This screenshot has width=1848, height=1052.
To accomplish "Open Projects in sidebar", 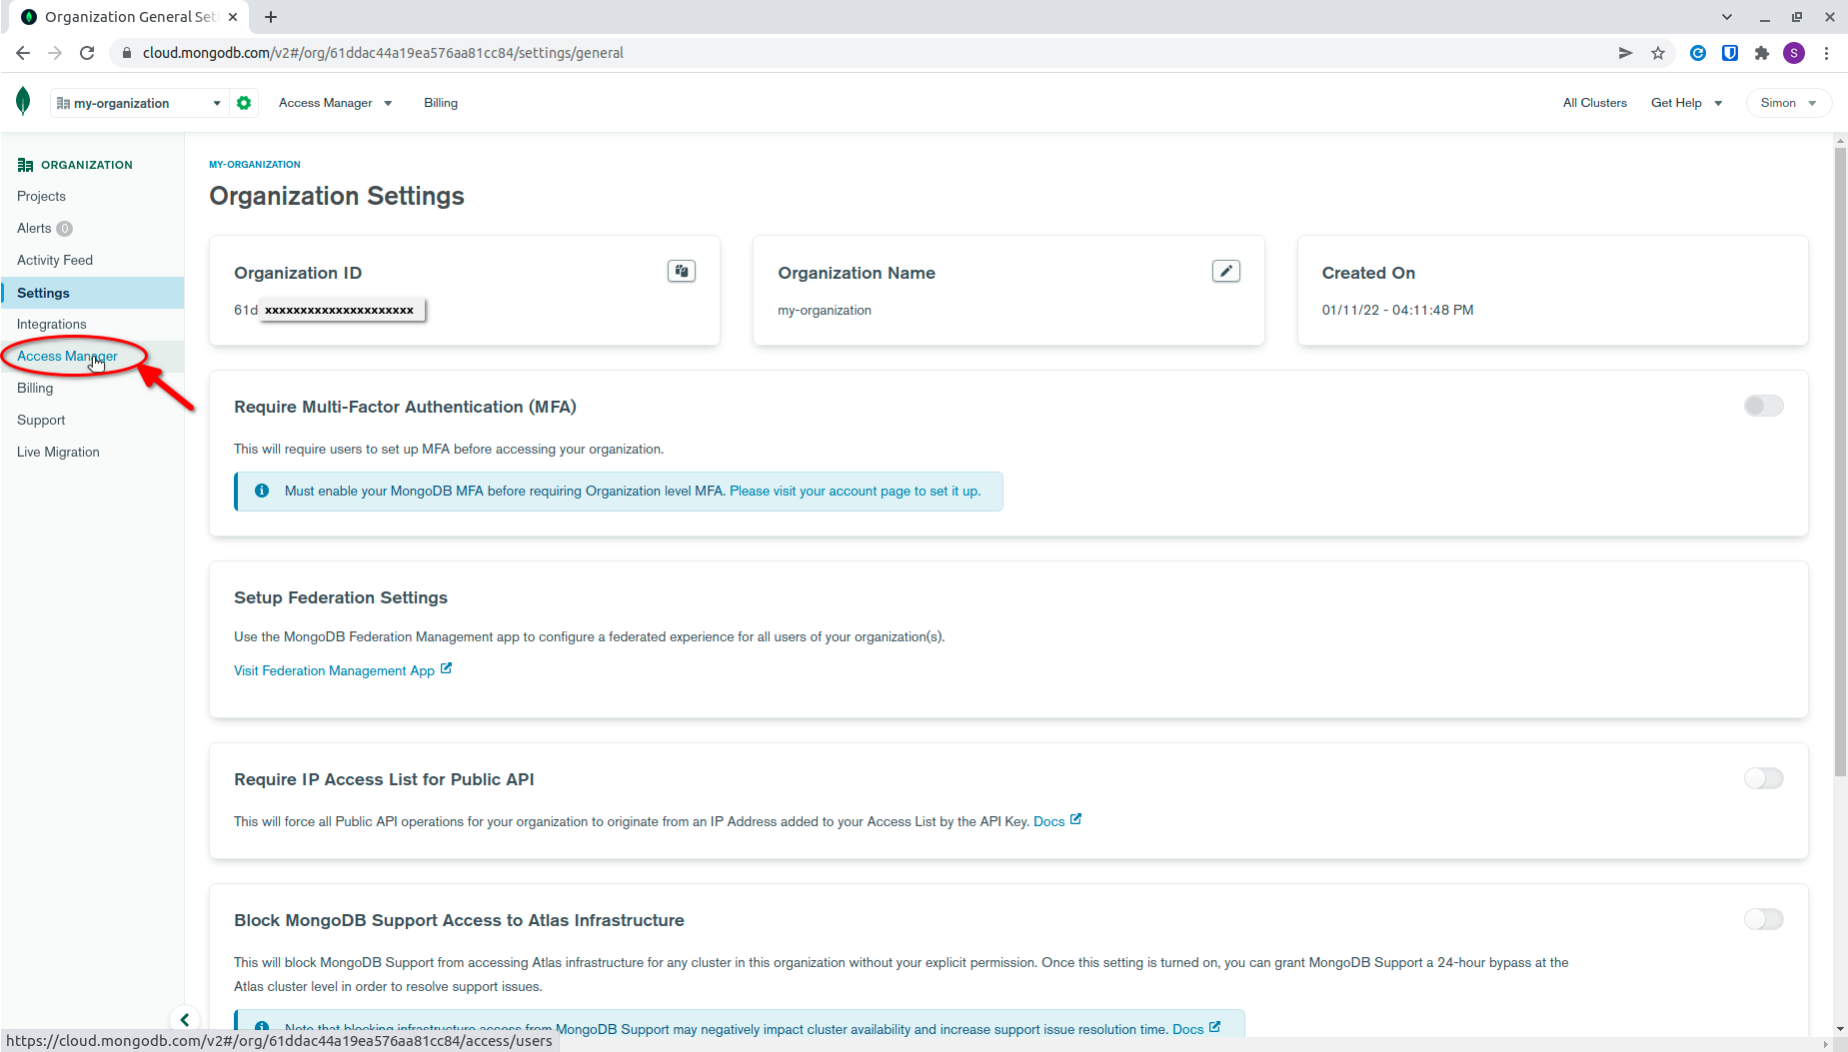I will [41, 196].
